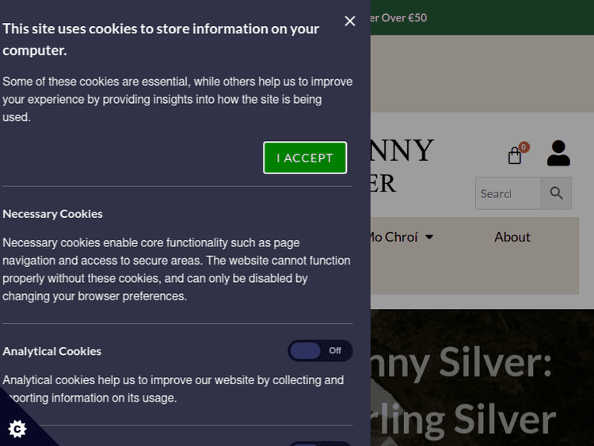Image resolution: width=594 pixels, height=446 pixels.
Task: Click the cart item count badge
Action: 524,147
